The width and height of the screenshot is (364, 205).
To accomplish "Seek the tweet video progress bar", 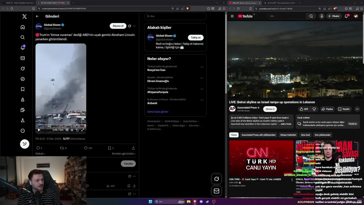I will click(x=61, y=125).
